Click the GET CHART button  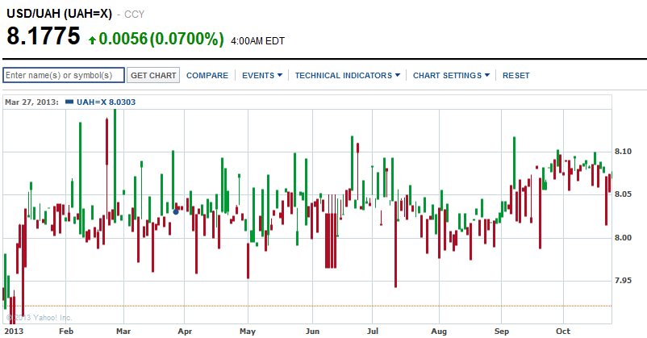click(153, 75)
